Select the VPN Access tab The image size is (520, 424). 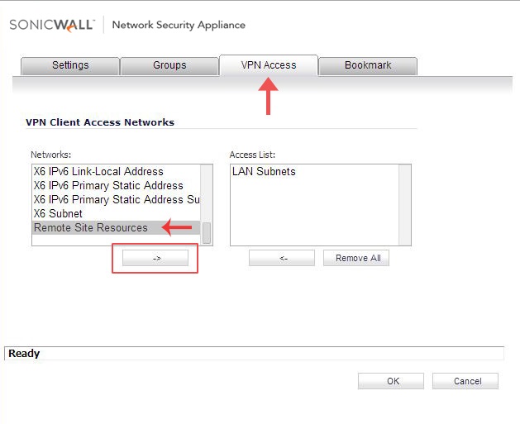(269, 65)
